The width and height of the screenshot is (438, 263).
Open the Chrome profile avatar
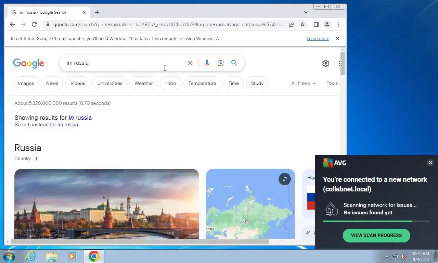327,24
